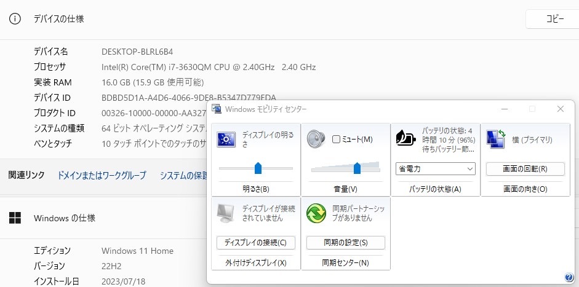Viewport: 579px width, 287px height.
Task: Click the 音量(V) label
Action: click(x=346, y=189)
